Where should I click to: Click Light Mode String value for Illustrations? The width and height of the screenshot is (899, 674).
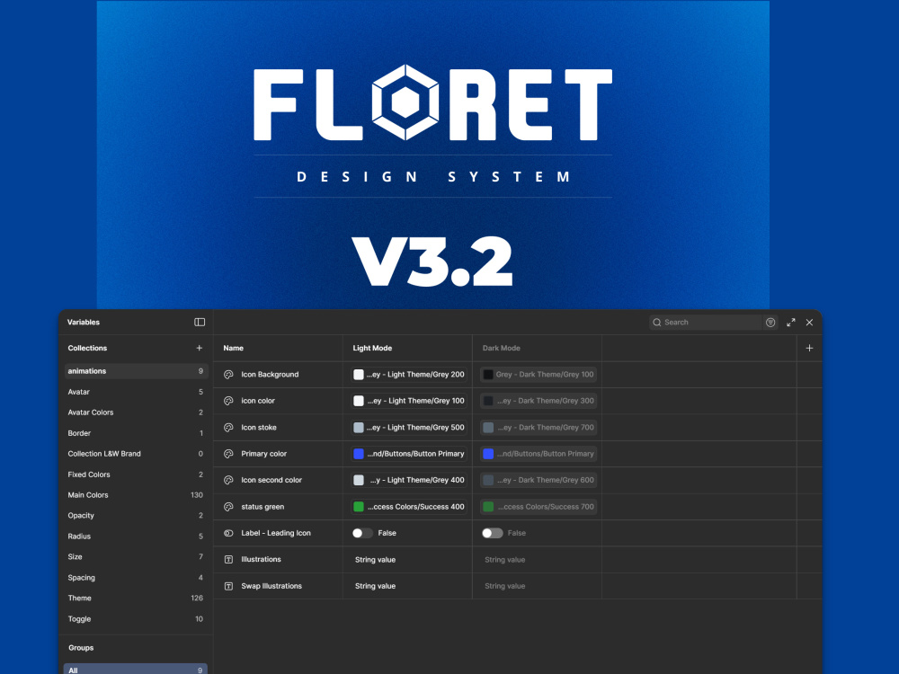click(x=375, y=559)
